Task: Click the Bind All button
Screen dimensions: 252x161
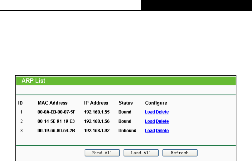Action: tap(102, 153)
